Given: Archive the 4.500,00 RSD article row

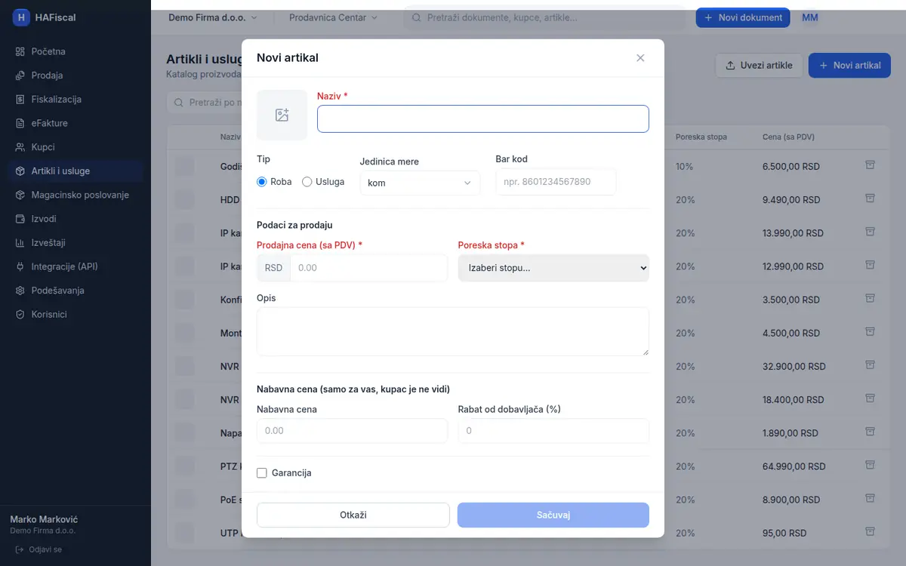Looking at the screenshot, I should pyautogui.click(x=870, y=331).
